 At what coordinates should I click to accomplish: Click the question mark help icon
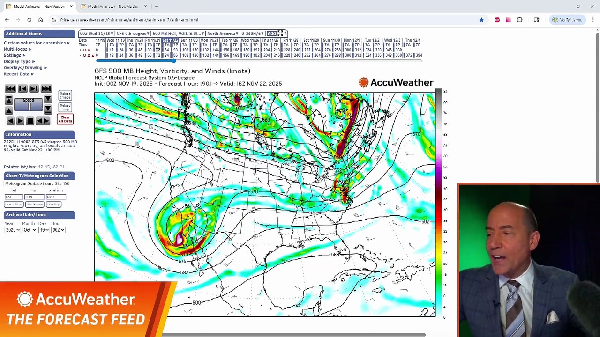pos(285,33)
